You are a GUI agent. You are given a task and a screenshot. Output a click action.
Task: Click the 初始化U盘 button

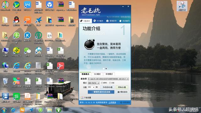point(122,87)
